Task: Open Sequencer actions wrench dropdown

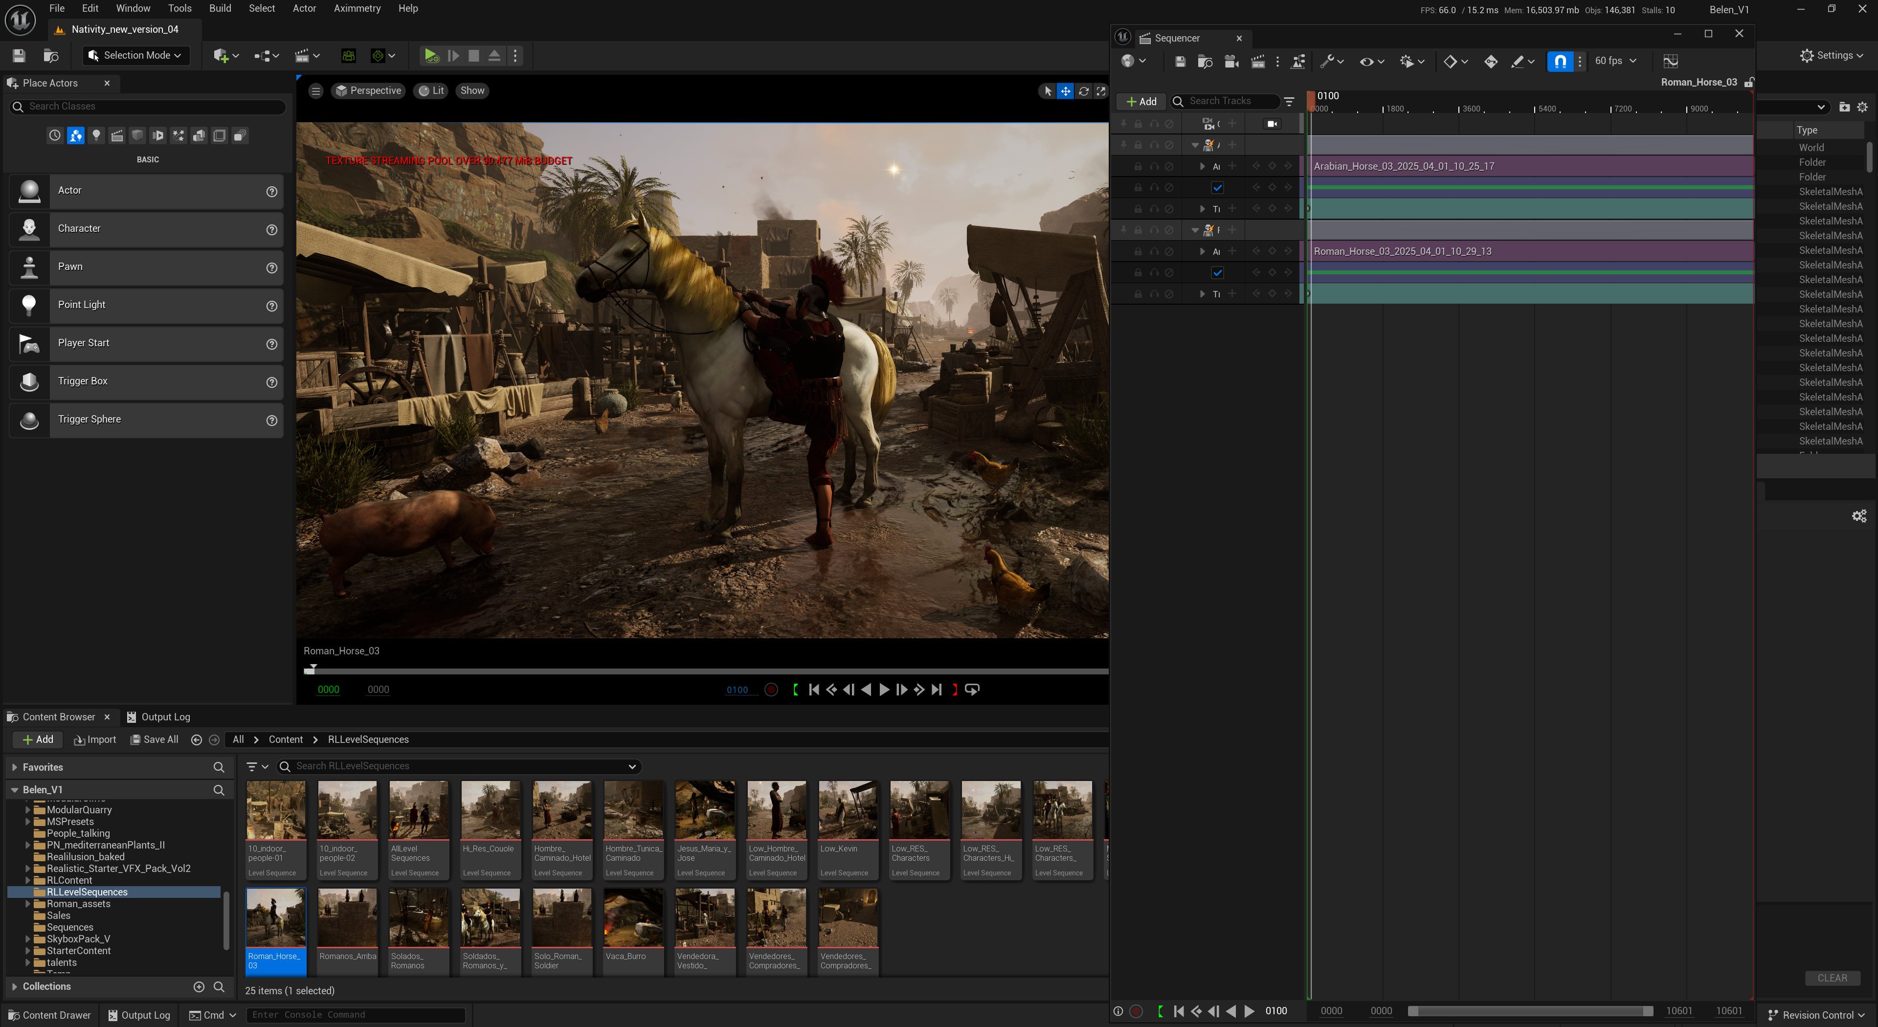Action: coord(1332,61)
